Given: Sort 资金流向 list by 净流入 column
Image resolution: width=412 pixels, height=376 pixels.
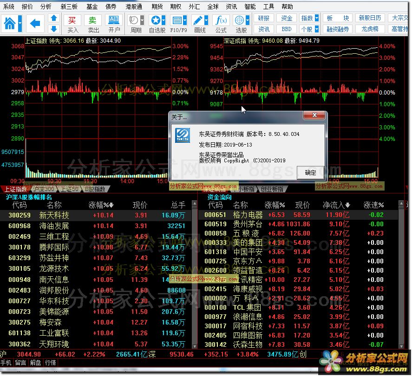Looking at the screenshot, I should click(336, 205).
